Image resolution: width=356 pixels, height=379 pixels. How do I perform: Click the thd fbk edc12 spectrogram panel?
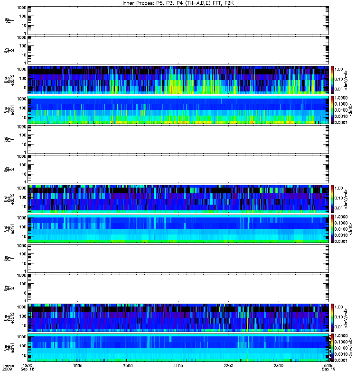click(178, 199)
